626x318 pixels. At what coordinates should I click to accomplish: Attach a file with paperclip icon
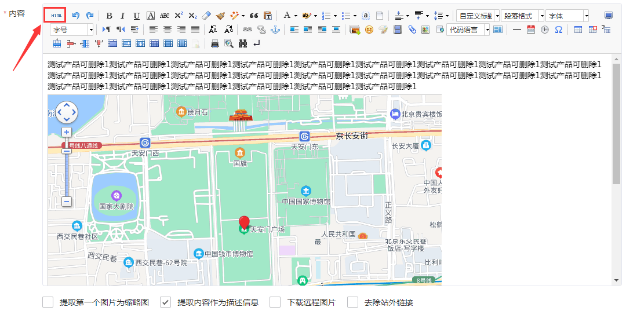coord(412,30)
